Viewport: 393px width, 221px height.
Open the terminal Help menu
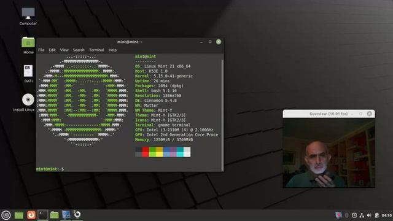click(x=112, y=50)
